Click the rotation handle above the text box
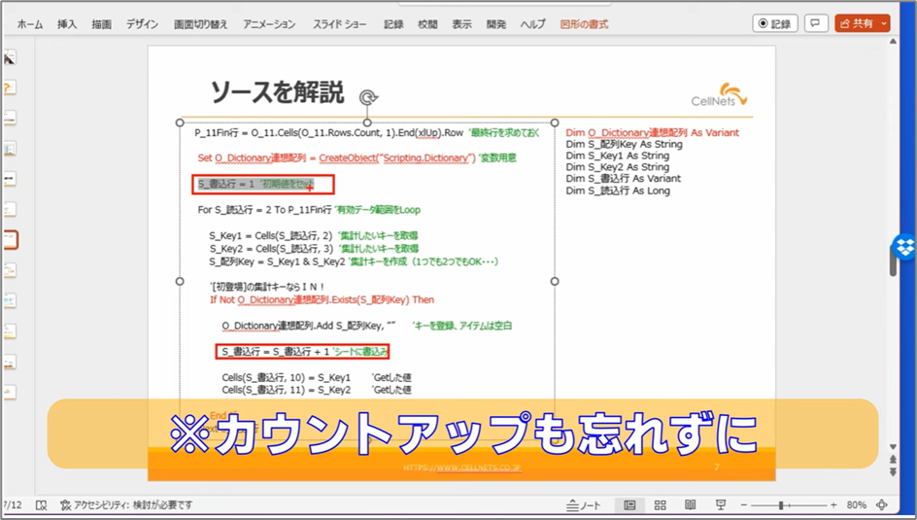Image resolution: width=917 pixels, height=520 pixels. [x=367, y=97]
